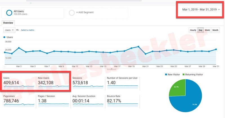The width and height of the screenshot is (225, 118).
Task: Click the green 25.7% pie slice
Action: pyautogui.click(x=179, y=89)
